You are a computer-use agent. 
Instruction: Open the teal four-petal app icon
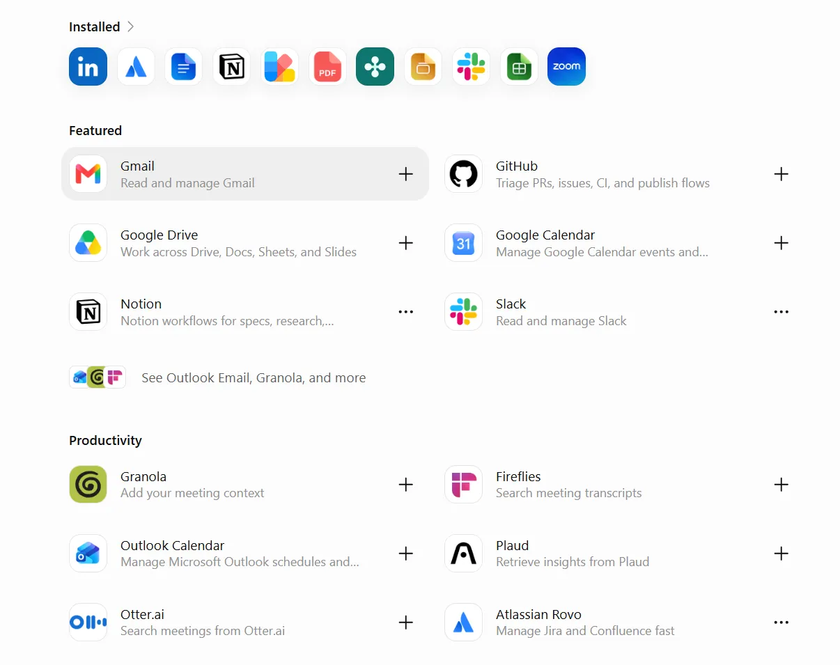[x=375, y=67]
